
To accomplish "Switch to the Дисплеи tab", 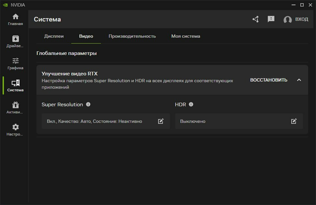I will 54,36.
